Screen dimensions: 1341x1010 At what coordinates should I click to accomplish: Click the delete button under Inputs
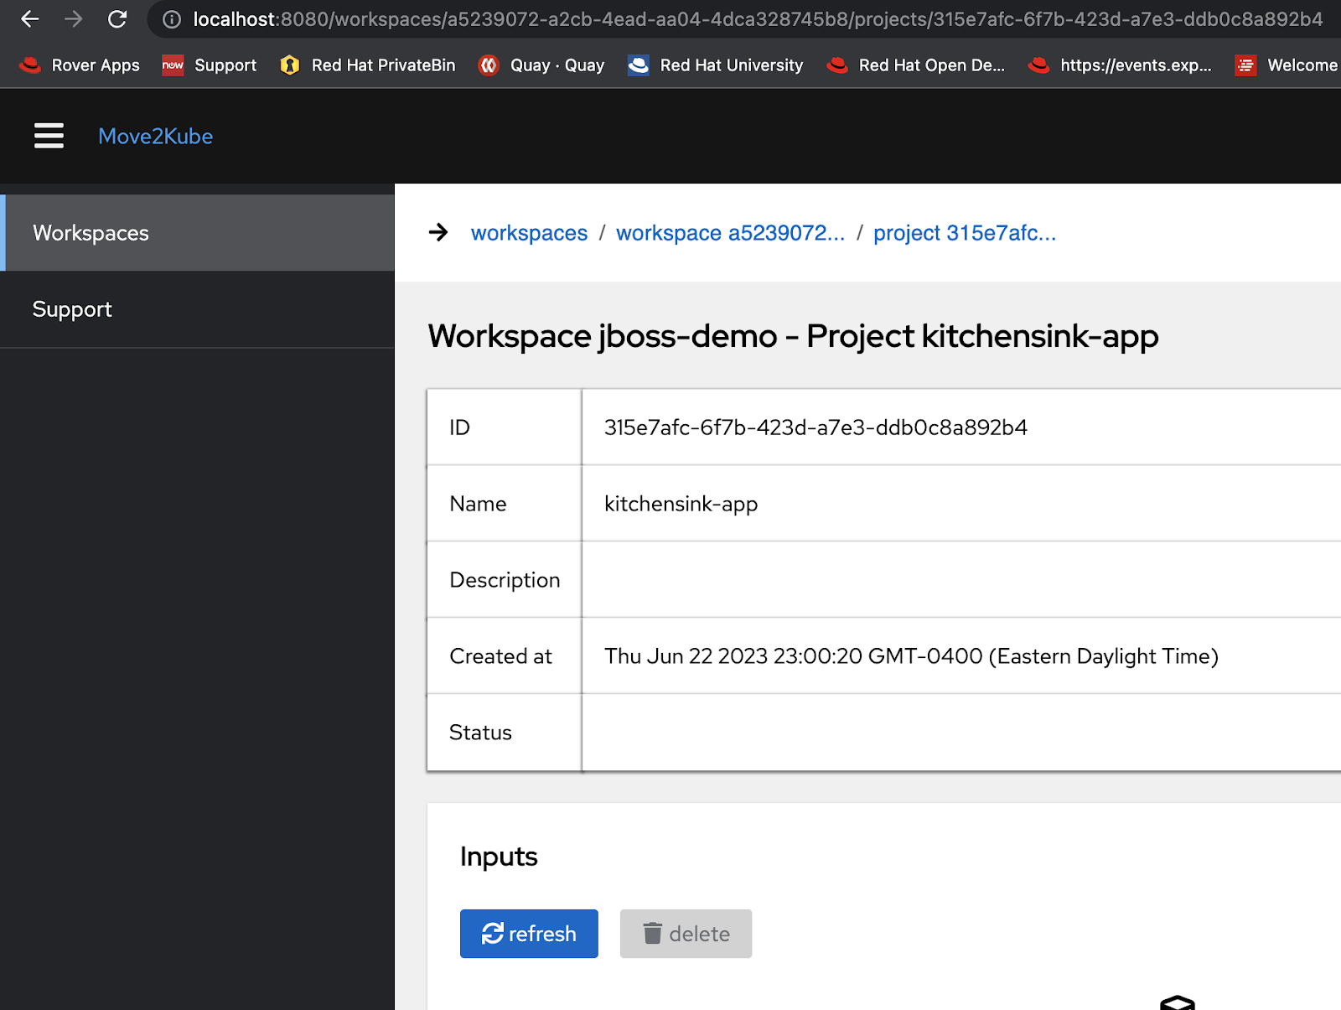pos(686,934)
